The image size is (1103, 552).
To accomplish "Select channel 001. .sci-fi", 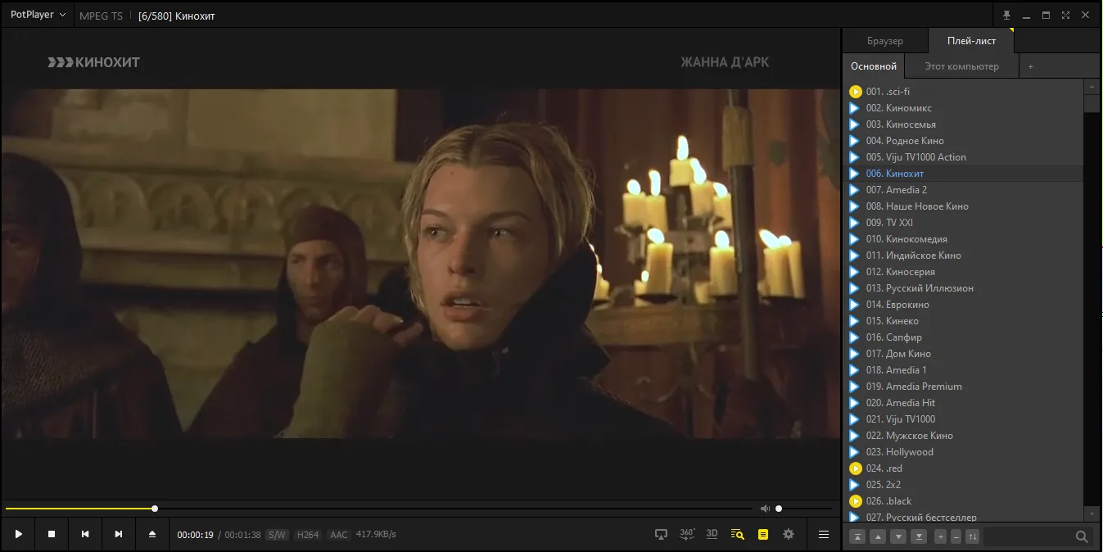I will (963, 92).
